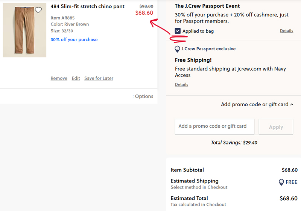Click the Estimated Total label
The width and height of the screenshot is (301, 211).
click(189, 198)
